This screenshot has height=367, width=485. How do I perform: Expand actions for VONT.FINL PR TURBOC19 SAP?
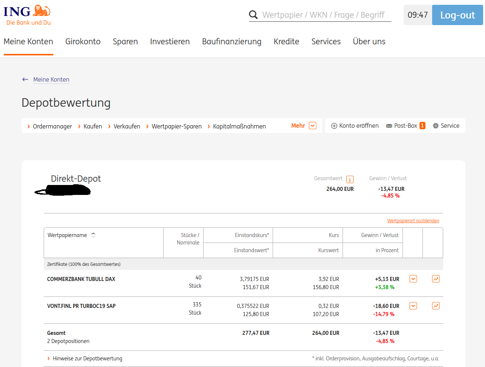(x=413, y=306)
